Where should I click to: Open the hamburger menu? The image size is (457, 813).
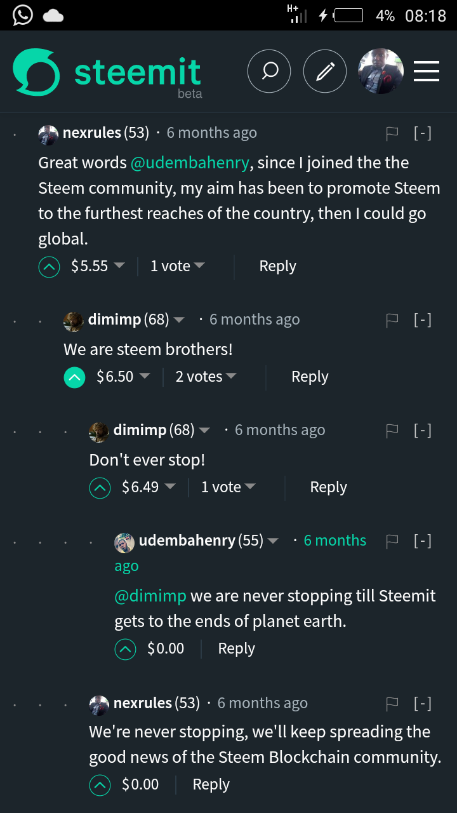click(x=427, y=71)
